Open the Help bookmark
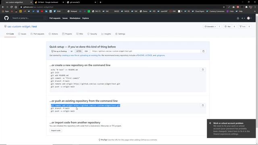Viewport: 258px width, 145px height. tap(239, 11)
